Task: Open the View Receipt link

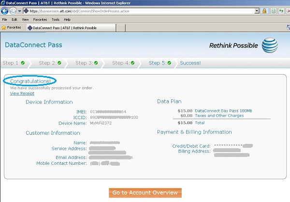Action: tap(22, 93)
